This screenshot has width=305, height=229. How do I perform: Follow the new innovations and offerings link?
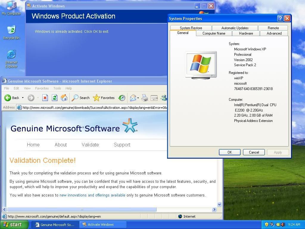coord(92,195)
